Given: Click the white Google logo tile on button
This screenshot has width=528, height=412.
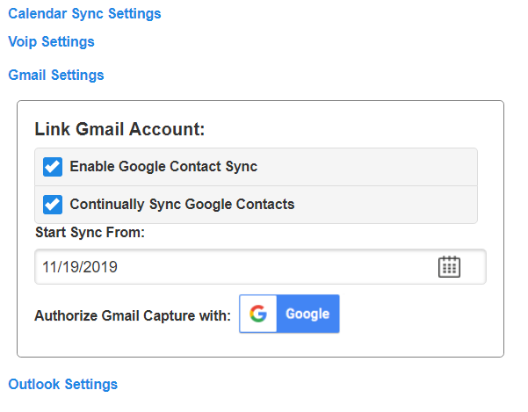Looking at the screenshot, I should (x=257, y=314).
